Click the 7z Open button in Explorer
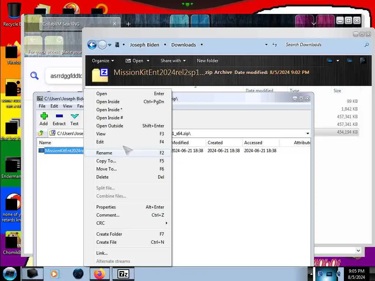 click(x=134, y=61)
